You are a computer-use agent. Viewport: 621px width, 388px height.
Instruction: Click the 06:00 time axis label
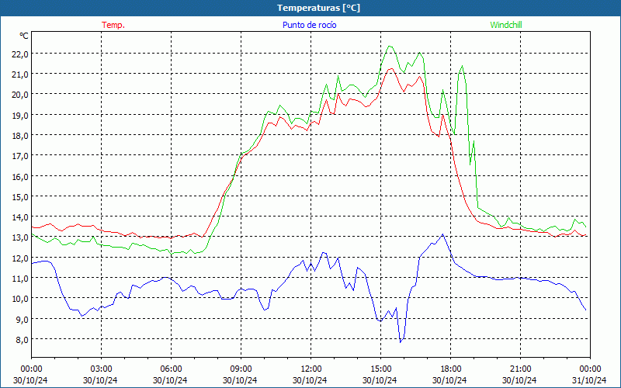tap(171, 369)
